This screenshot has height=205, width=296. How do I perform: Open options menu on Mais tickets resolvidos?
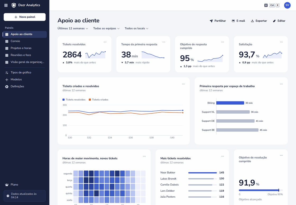(x=223, y=156)
